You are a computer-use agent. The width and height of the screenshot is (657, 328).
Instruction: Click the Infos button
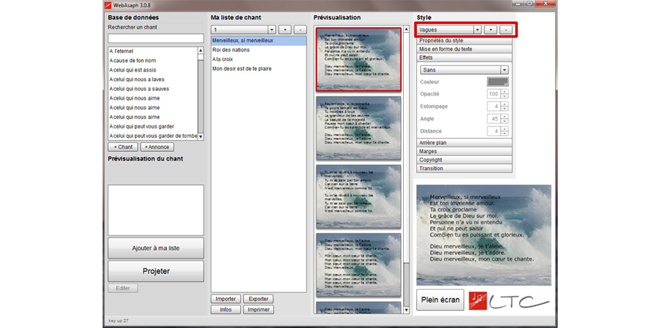pos(226,310)
